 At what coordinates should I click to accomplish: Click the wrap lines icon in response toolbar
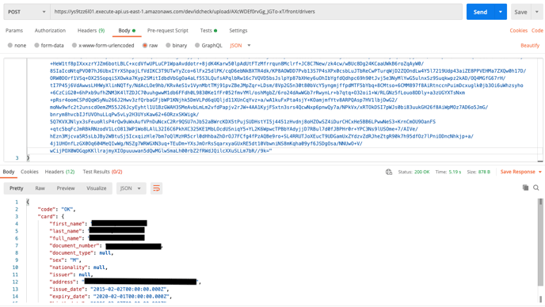point(156,188)
